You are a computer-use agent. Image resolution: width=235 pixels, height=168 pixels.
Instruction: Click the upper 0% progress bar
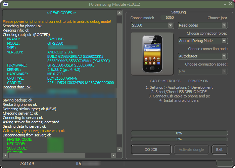point(179,133)
